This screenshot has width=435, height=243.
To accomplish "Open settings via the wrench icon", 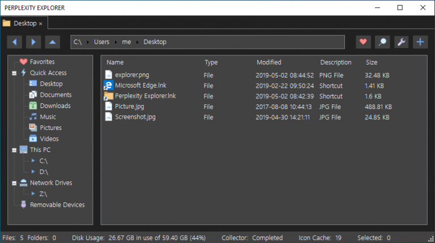I will [401, 42].
